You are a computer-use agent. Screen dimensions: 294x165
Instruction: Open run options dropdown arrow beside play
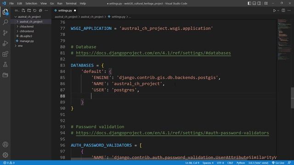[278, 11]
